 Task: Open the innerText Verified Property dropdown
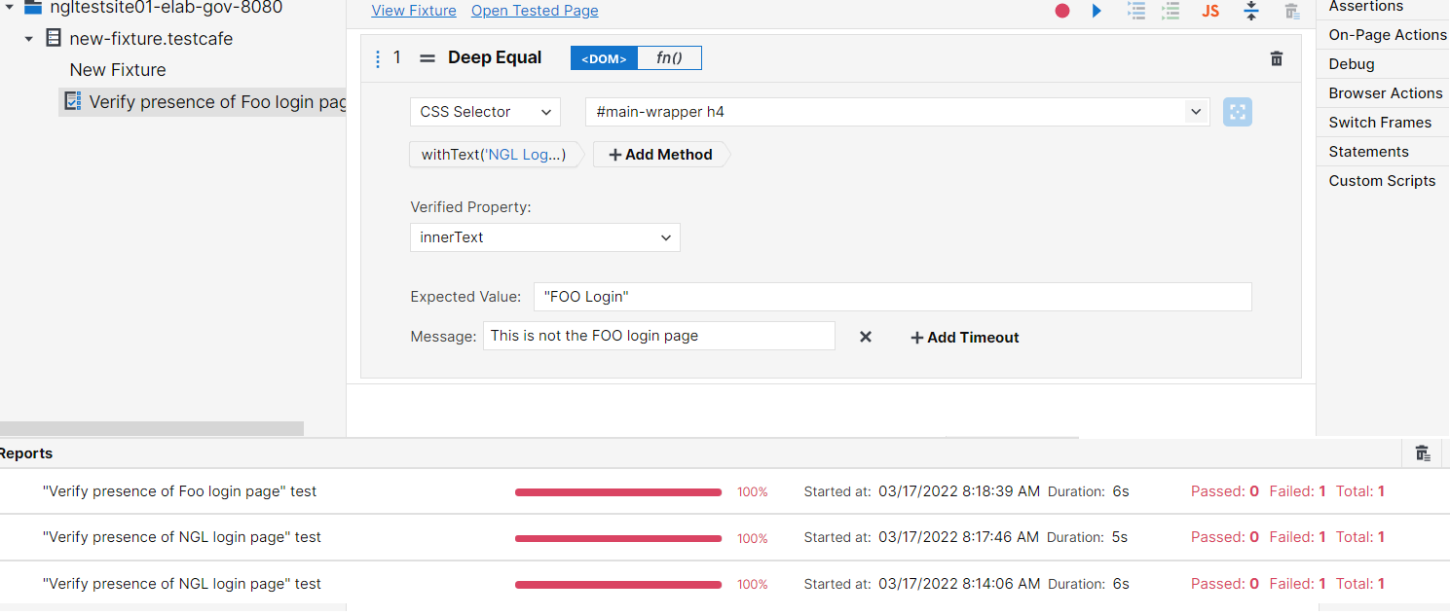coord(545,237)
